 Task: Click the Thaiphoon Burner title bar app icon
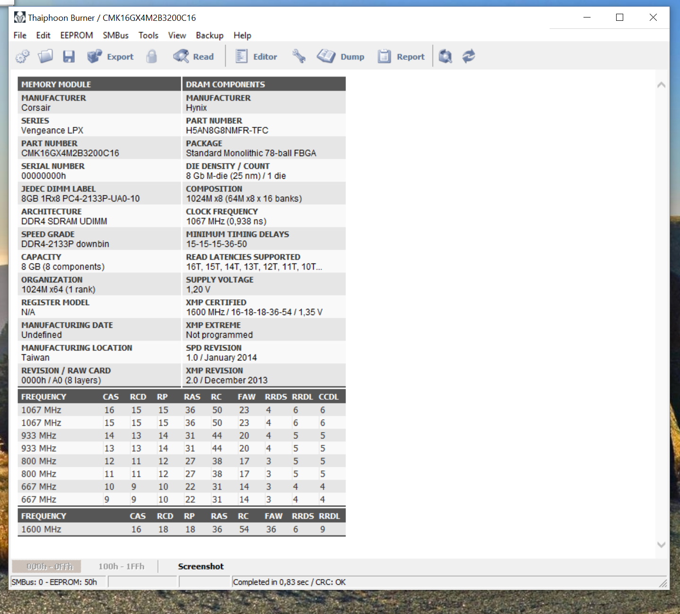coord(19,18)
